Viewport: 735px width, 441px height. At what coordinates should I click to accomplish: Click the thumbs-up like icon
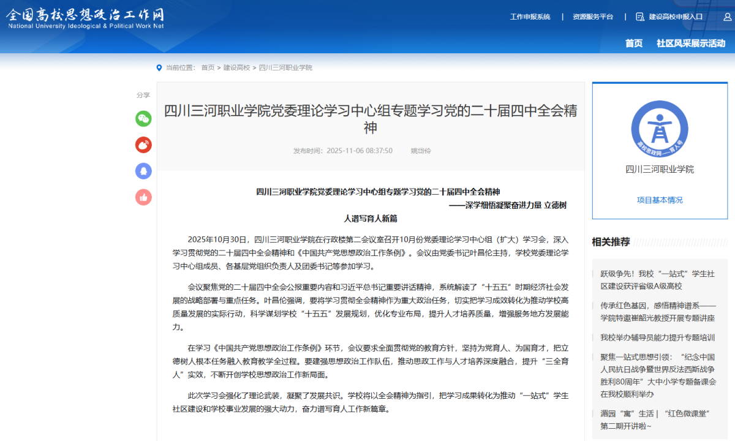(143, 197)
